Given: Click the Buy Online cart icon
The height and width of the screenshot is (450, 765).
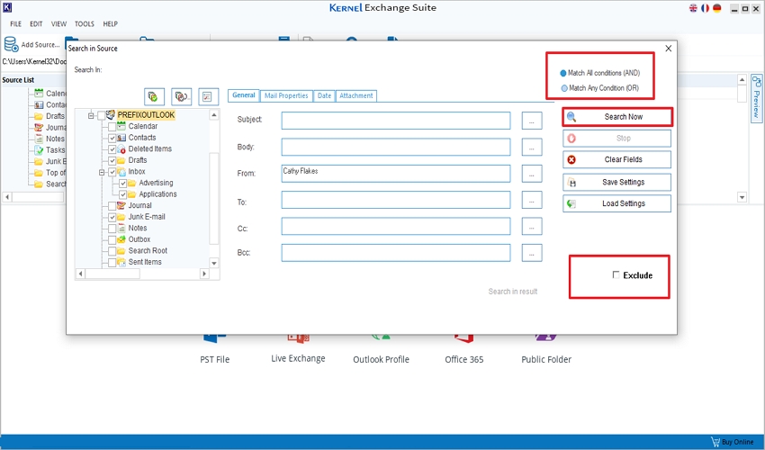Looking at the screenshot, I should pos(715,442).
